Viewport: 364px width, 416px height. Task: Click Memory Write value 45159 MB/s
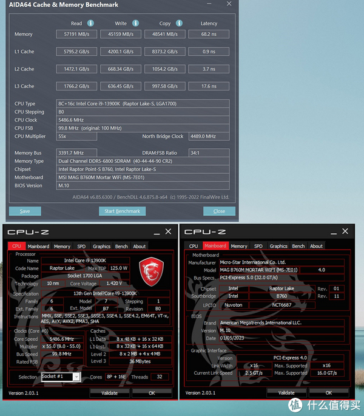[121, 34]
